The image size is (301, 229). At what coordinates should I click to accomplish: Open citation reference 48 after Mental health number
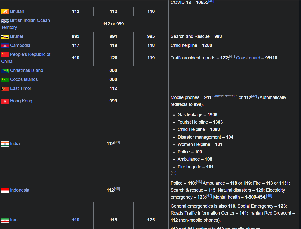(269, 196)
